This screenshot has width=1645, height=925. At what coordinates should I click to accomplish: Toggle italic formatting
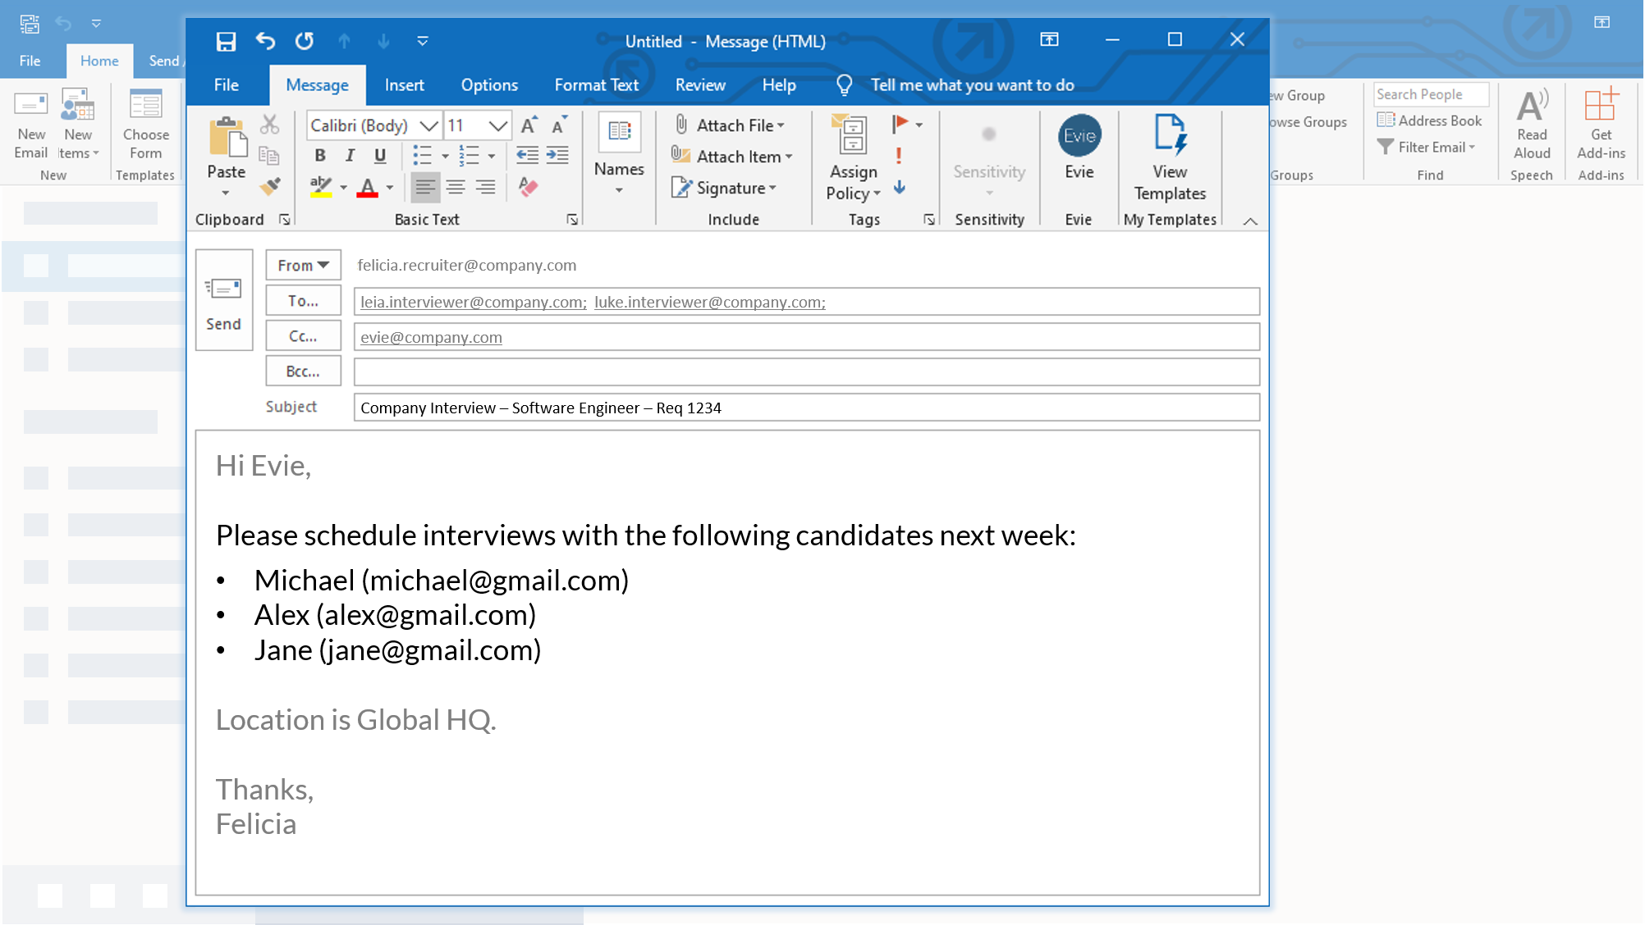click(x=350, y=155)
